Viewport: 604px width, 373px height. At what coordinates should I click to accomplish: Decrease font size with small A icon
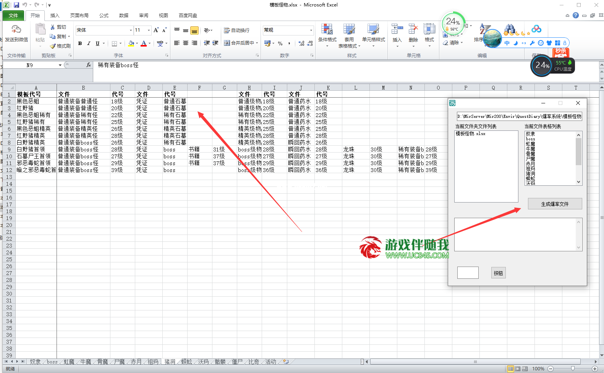(164, 30)
